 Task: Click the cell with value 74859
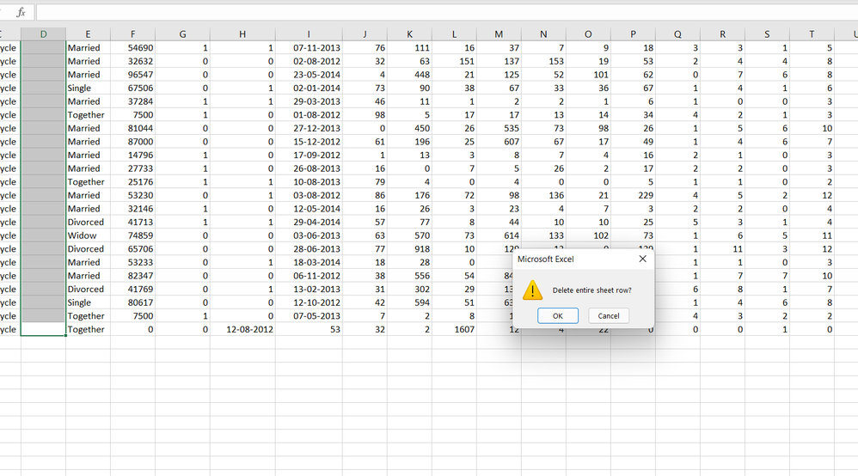(132, 235)
